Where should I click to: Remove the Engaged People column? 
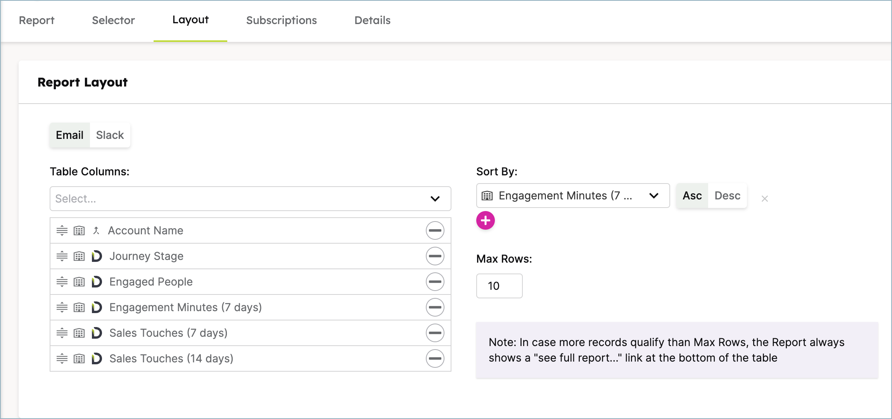pyautogui.click(x=435, y=282)
